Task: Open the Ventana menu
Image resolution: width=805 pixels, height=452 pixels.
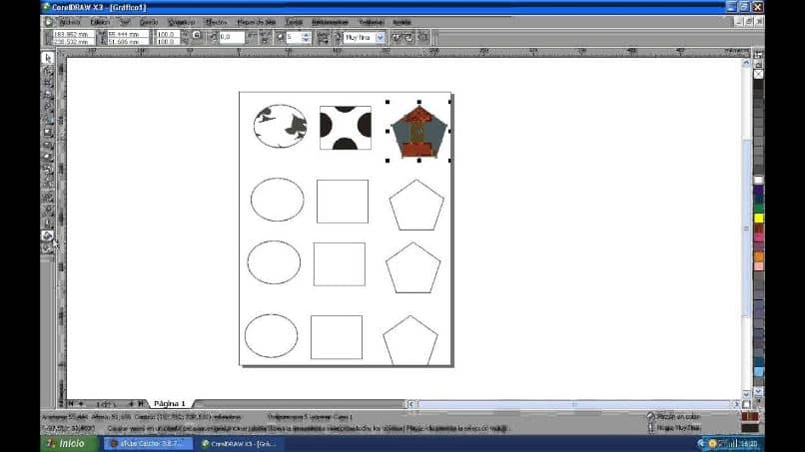Action: tap(371, 22)
